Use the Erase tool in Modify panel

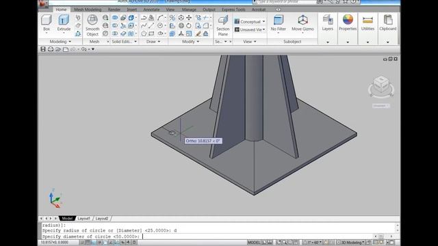[x=198, y=33]
